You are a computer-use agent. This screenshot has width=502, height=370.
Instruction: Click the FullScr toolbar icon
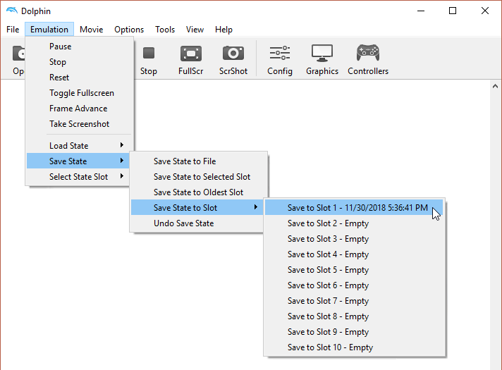coord(191,53)
